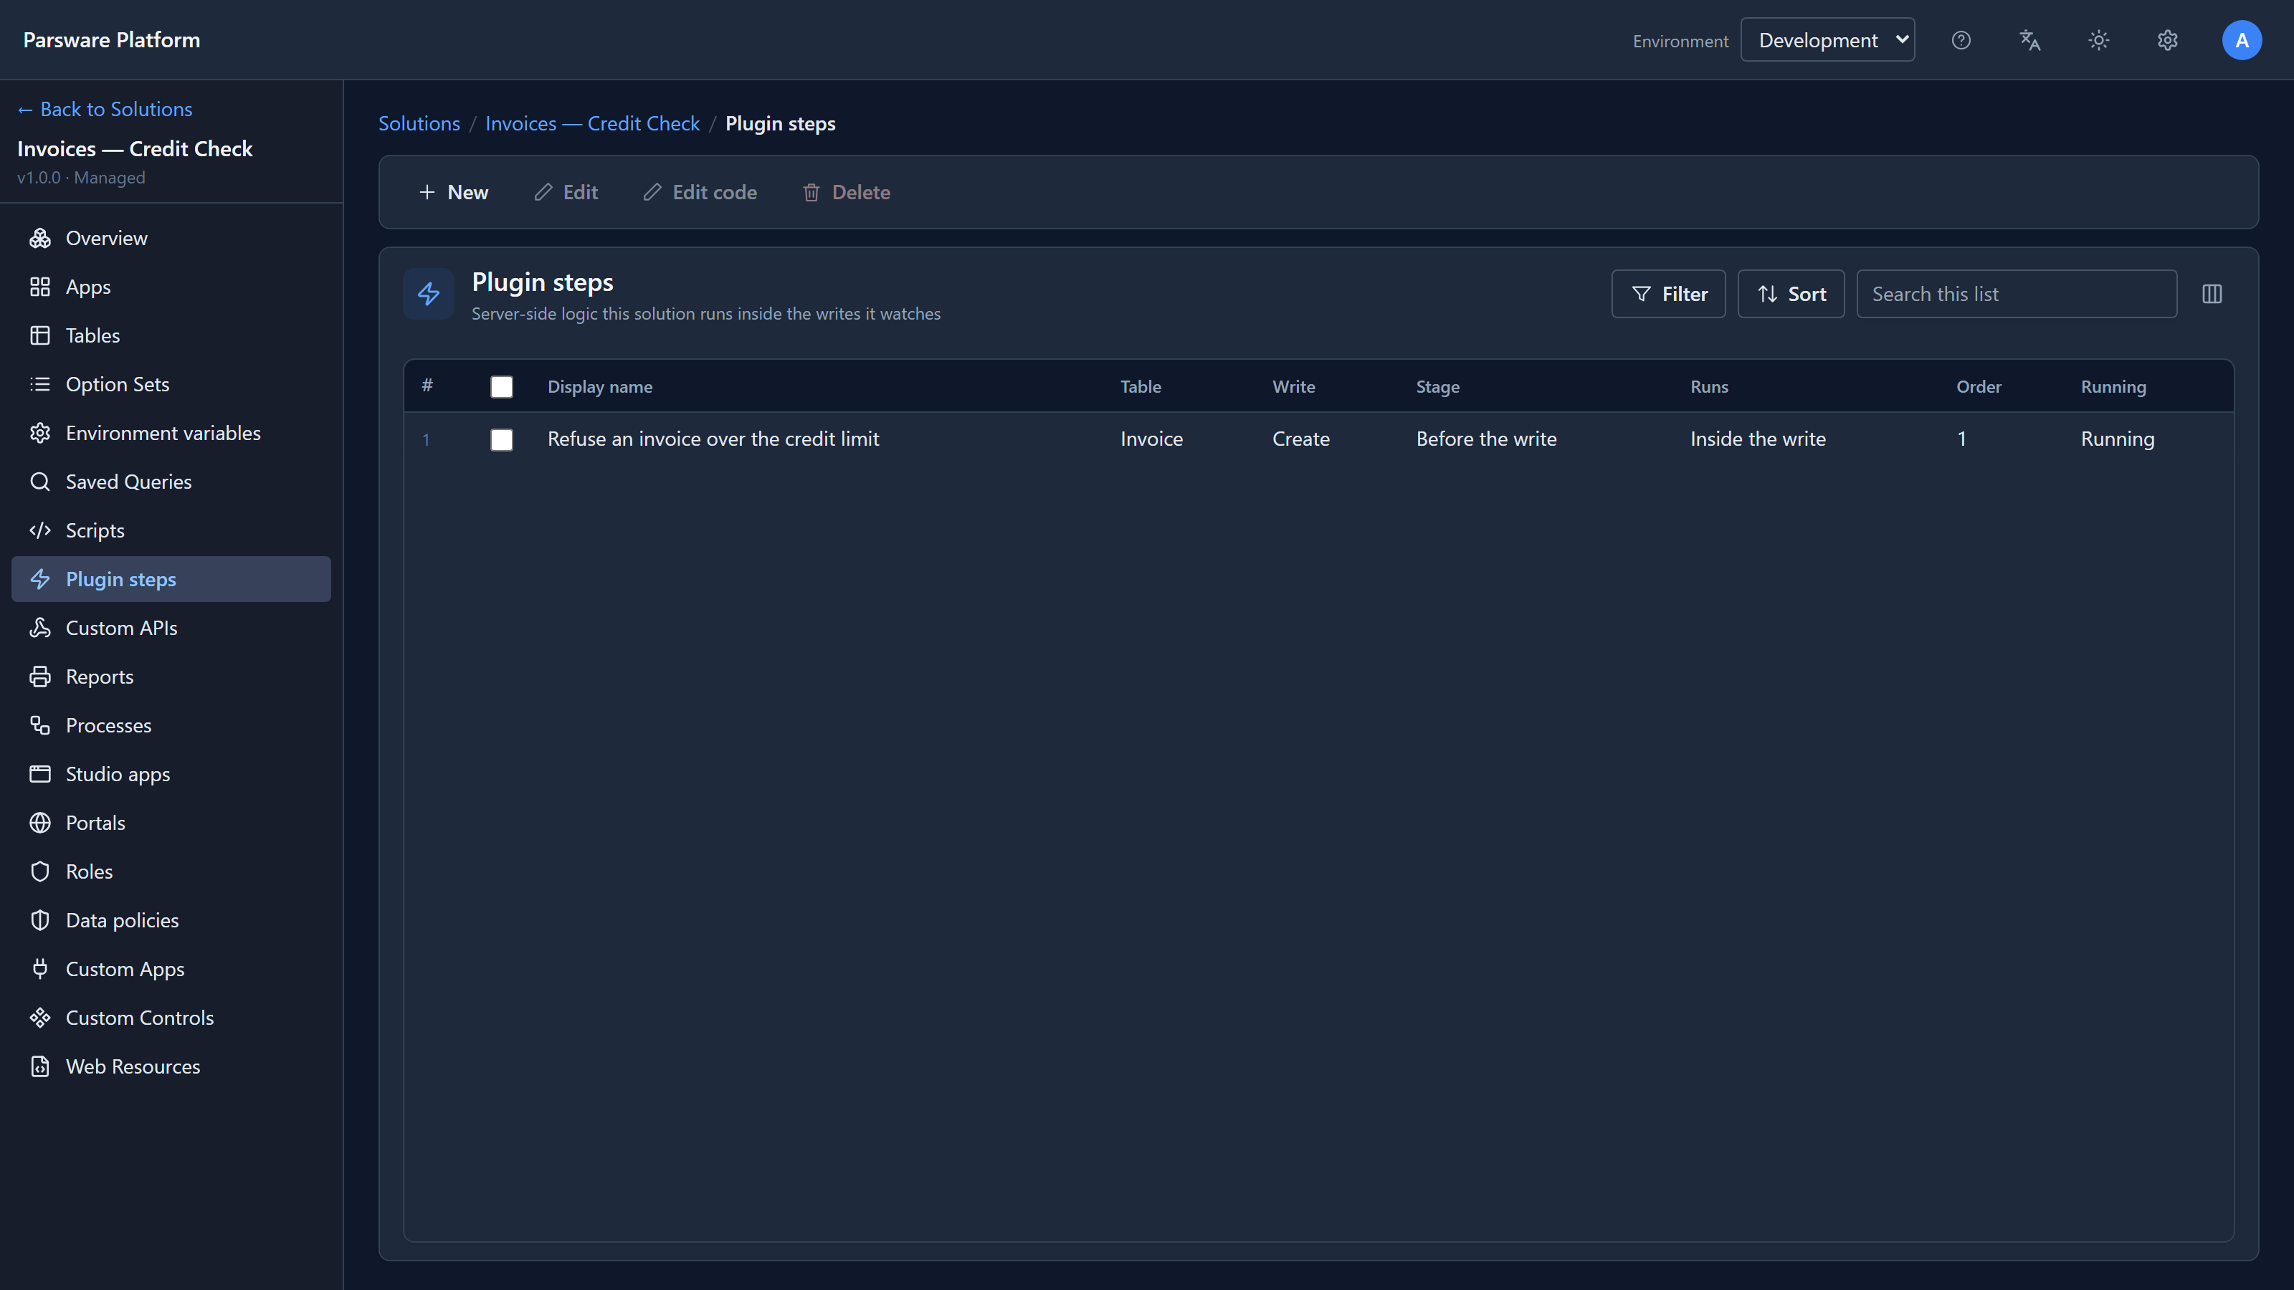Open the help icon in header

point(1961,40)
